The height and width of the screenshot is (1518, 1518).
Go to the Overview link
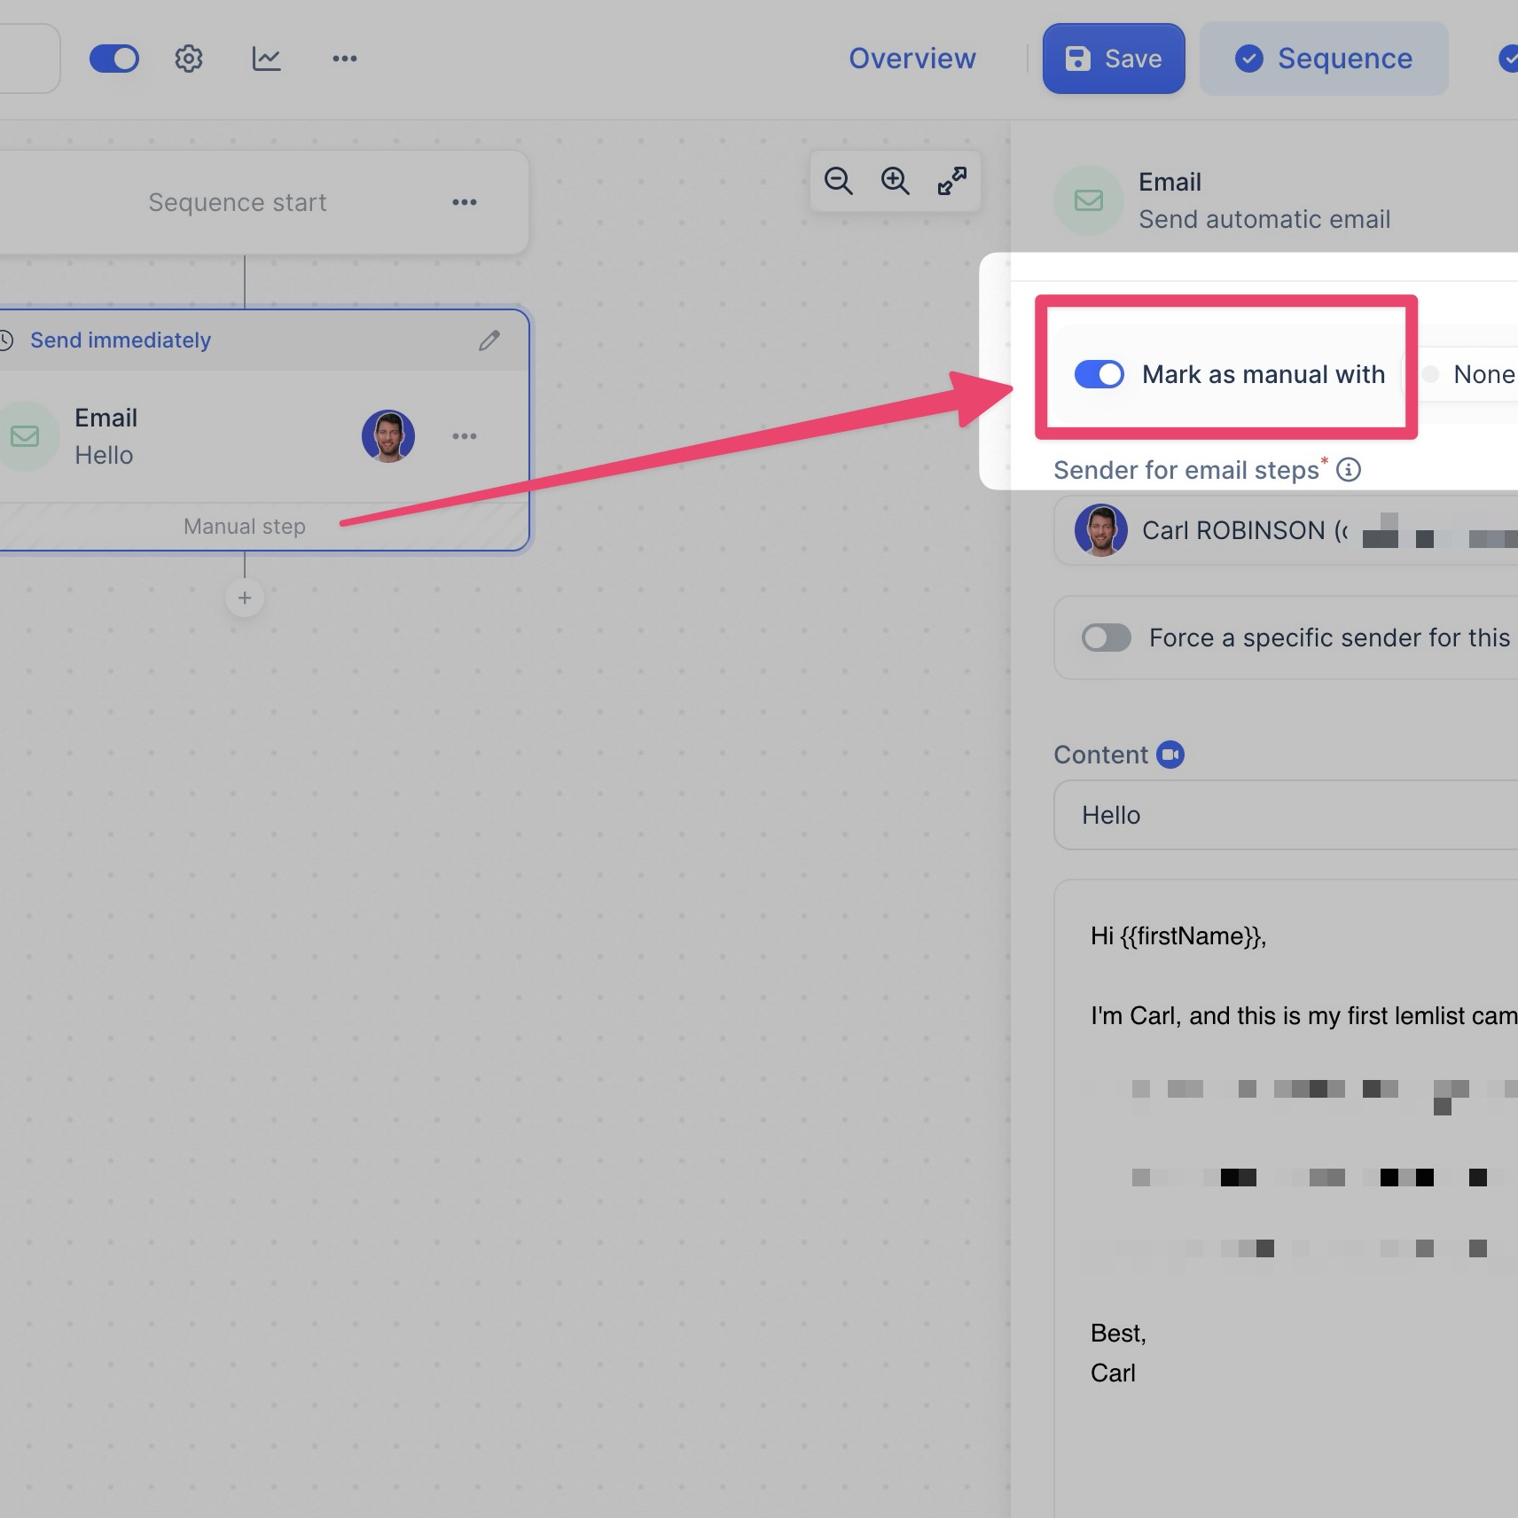pos(912,59)
